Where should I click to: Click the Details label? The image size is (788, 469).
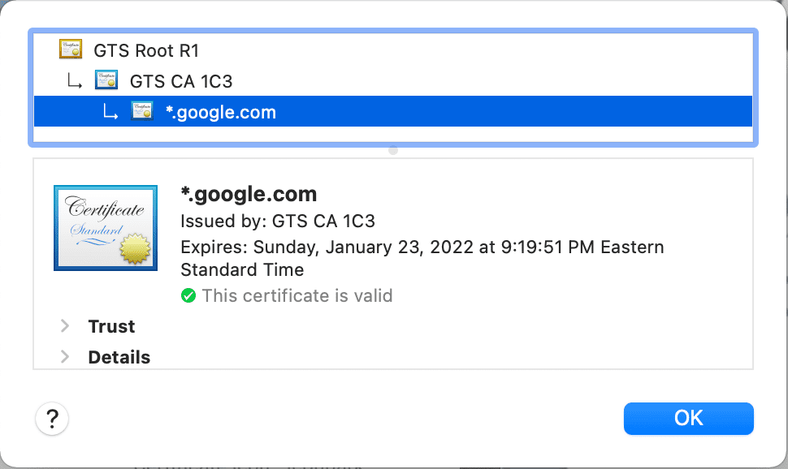click(x=119, y=357)
